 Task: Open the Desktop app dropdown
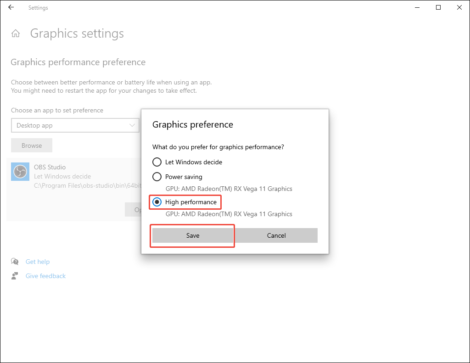coord(75,125)
